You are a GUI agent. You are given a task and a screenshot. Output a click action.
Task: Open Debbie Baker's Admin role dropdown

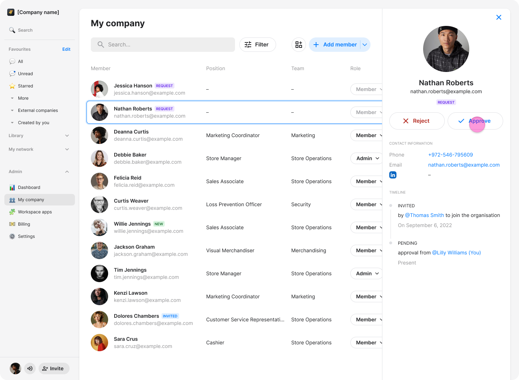[x=367, y=158]
